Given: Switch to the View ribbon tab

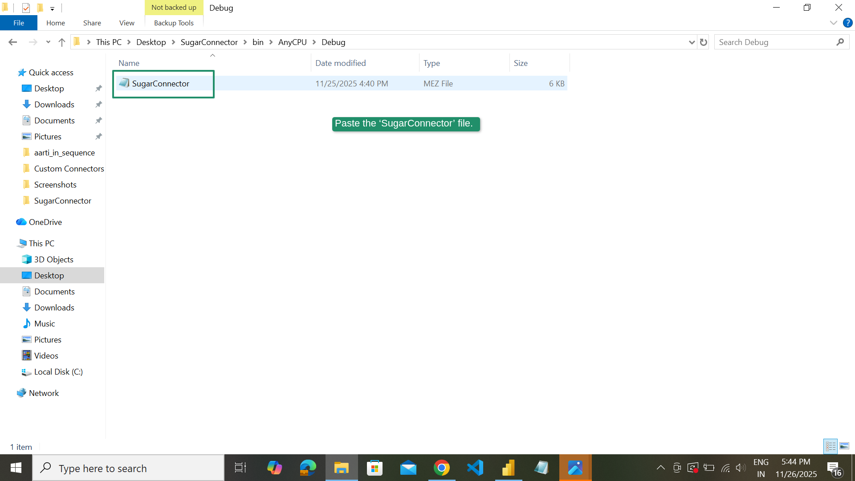Looking at the screenshot, I should (126, 23).
